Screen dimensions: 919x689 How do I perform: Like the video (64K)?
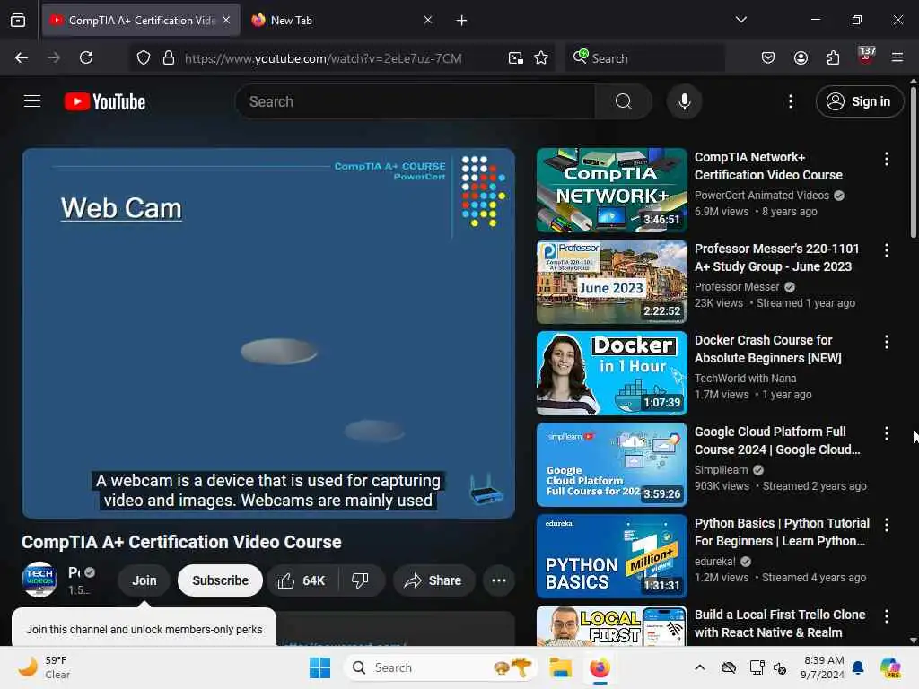tap(302, 580)
